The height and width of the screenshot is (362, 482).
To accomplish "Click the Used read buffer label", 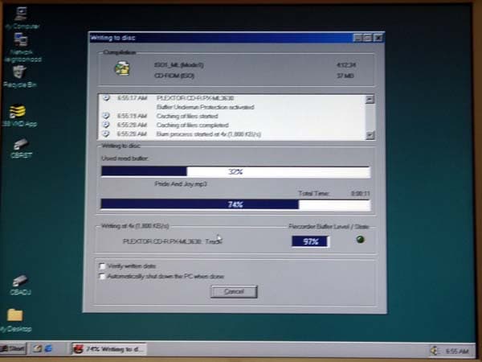I will [x=125, y=158].
